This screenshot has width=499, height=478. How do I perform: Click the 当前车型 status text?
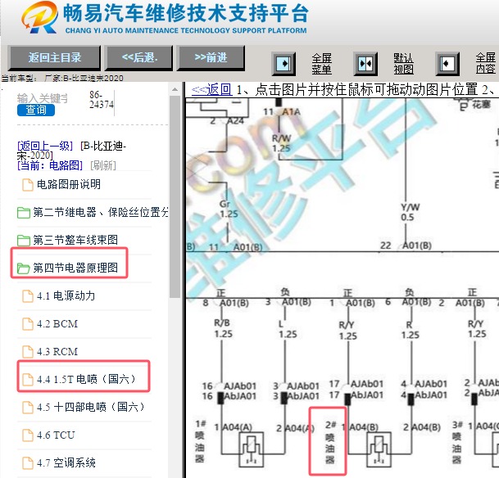(x=62, y=78)
